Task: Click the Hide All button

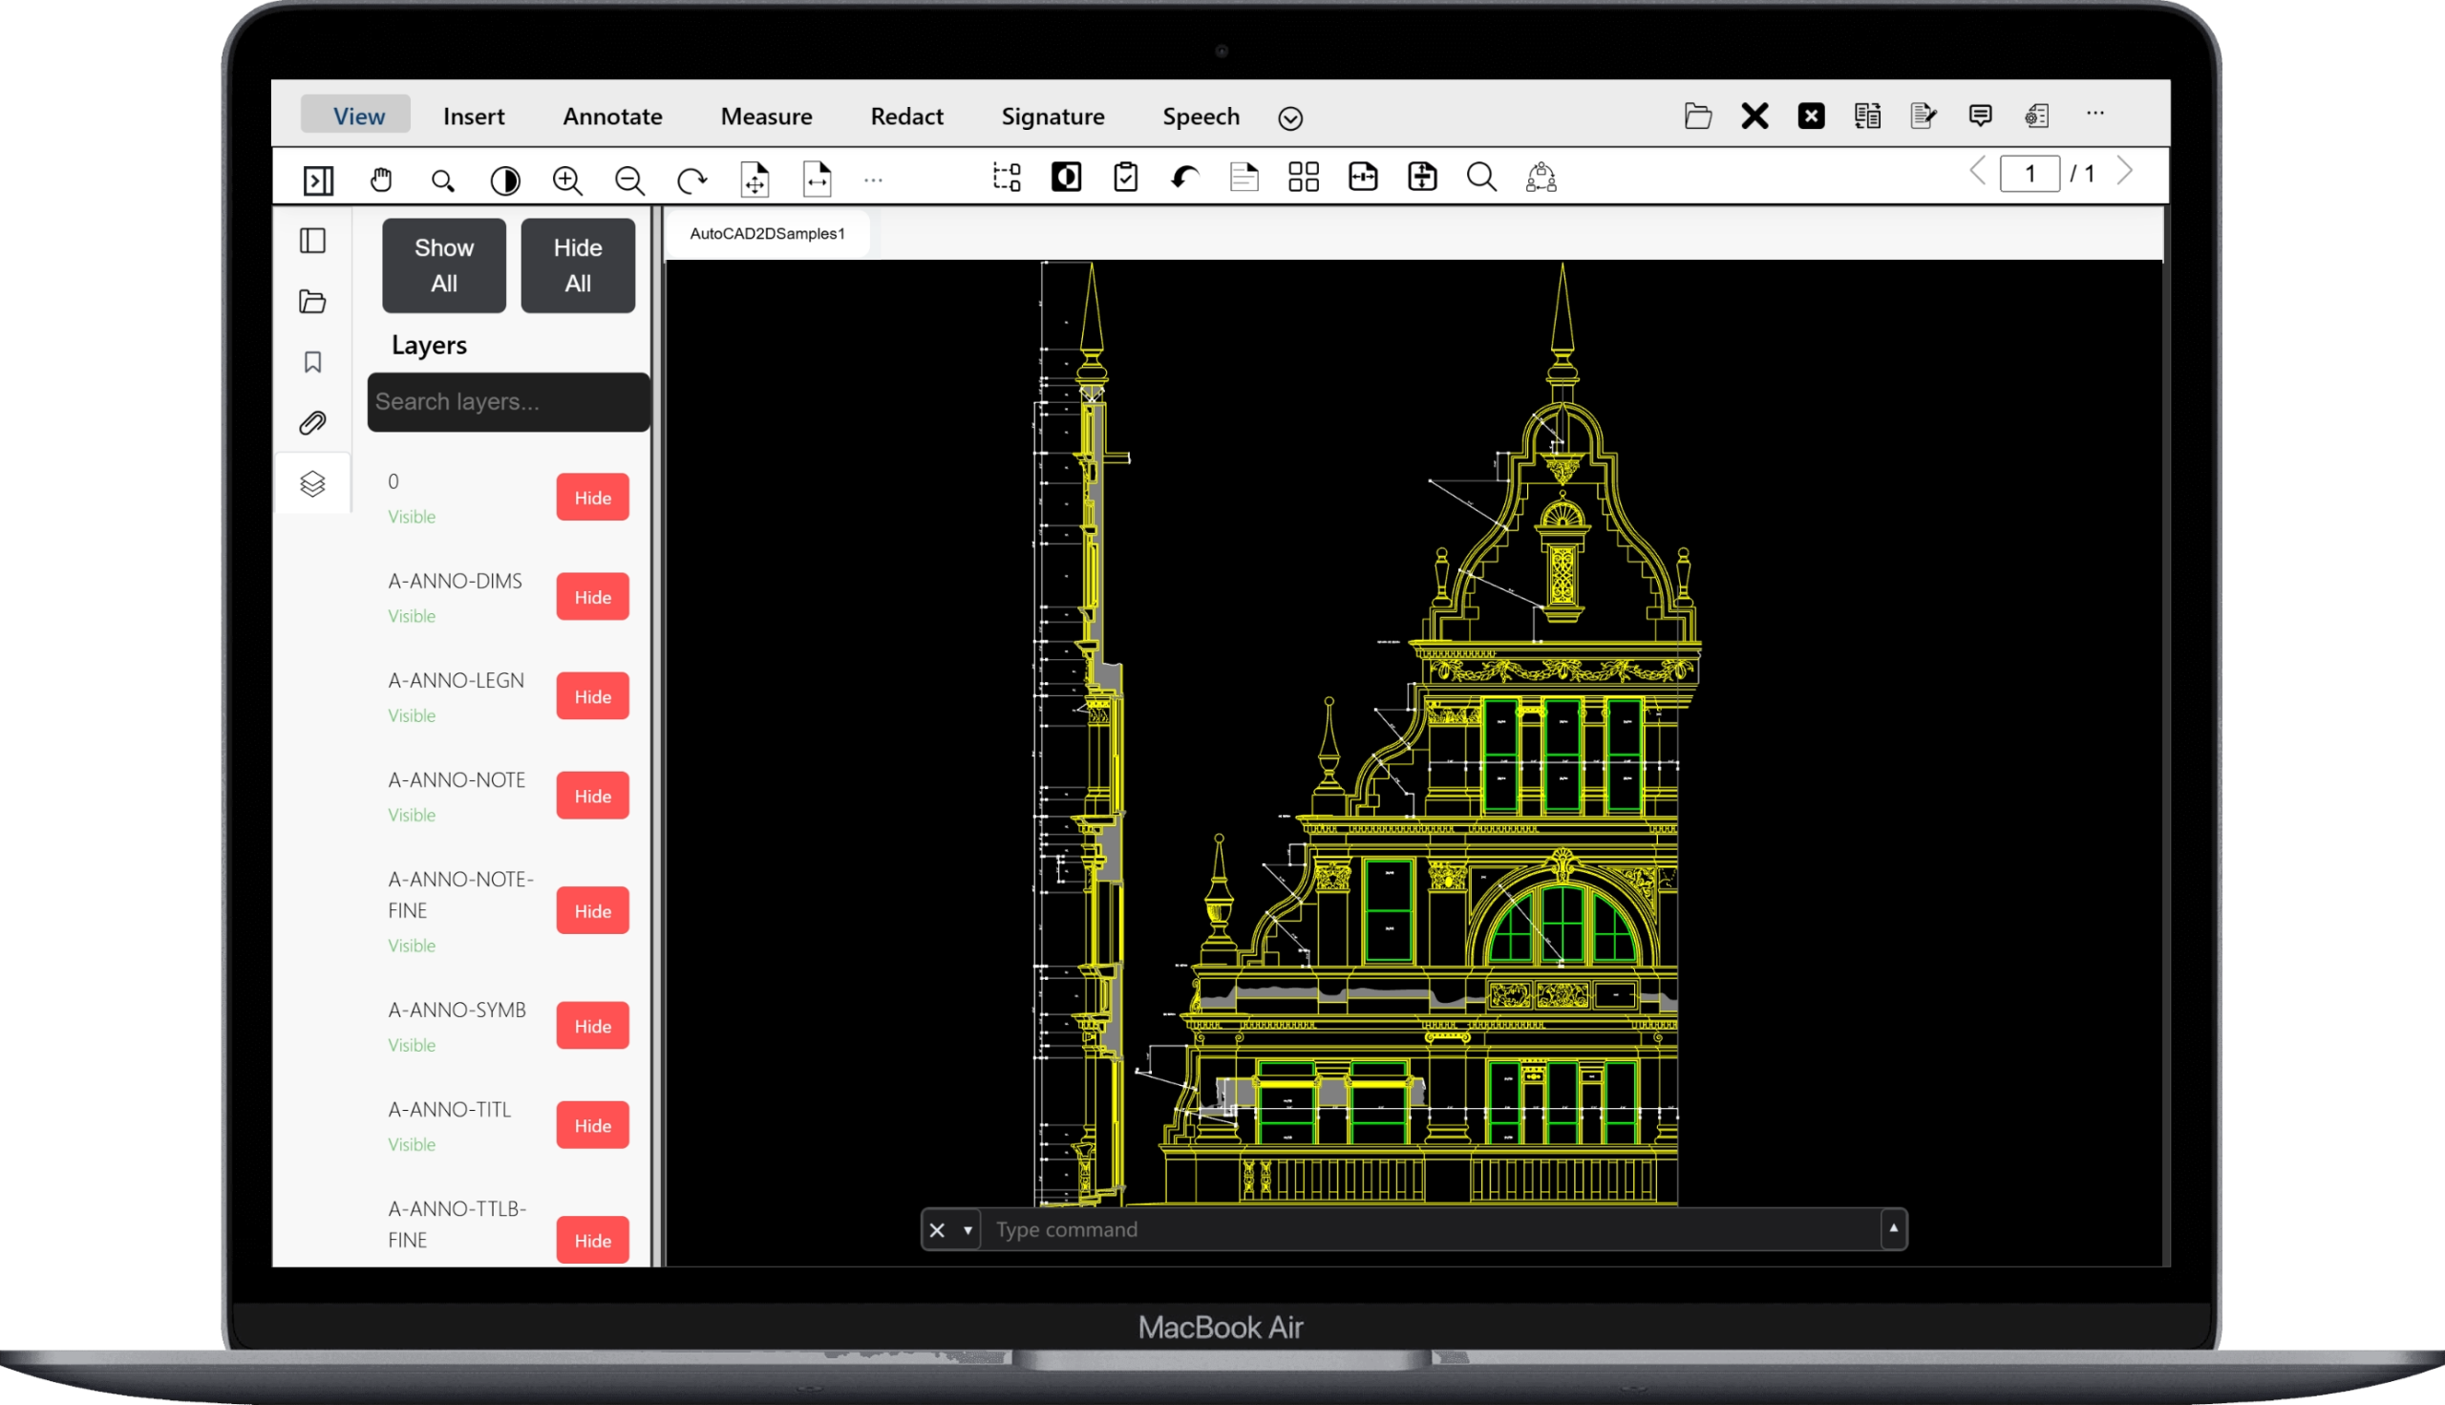Action: click(x=578, y=266)
